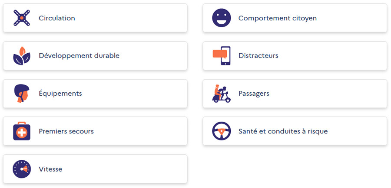Screen dimensions: 391x188
Task: Go to the Équipements topic
Action: click(60, 94)
